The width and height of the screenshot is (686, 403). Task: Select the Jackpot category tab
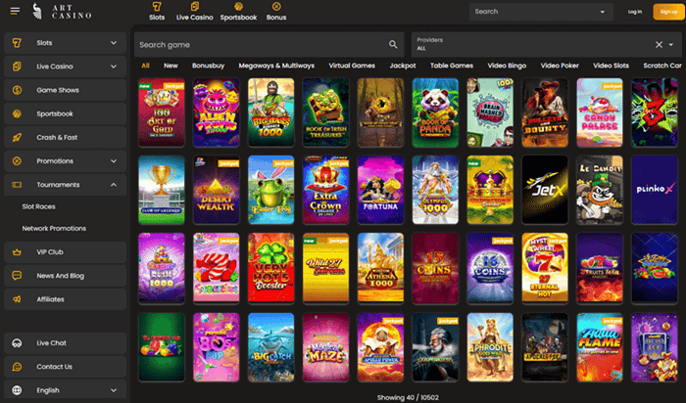403,66
